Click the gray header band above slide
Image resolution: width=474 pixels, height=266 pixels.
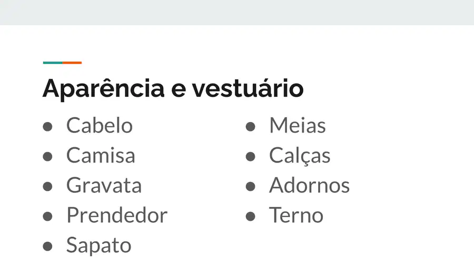tap(237, 13)
